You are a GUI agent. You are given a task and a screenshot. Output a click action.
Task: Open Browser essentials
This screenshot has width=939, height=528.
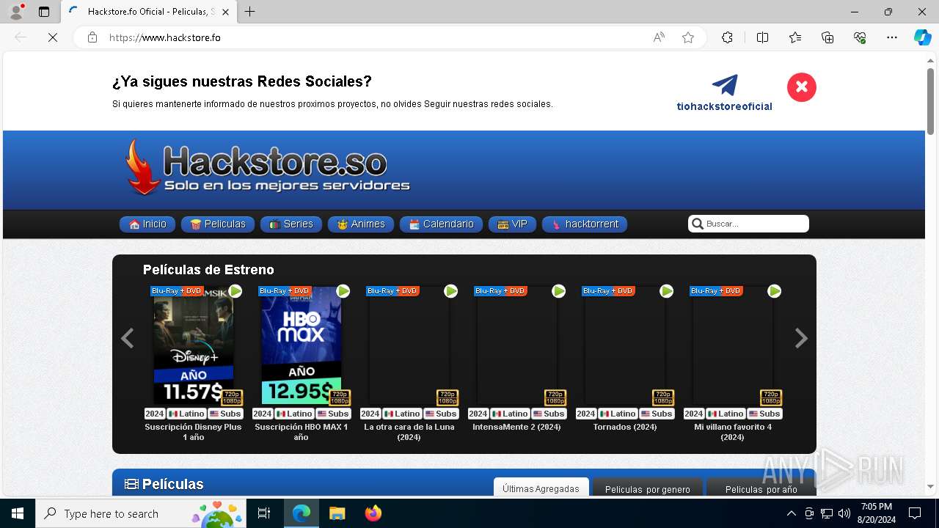(x=860, y=37)
